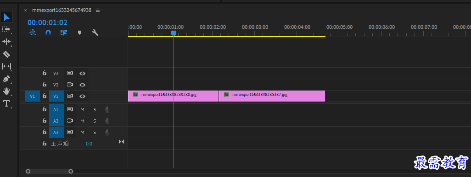Solo track A1
471x177 pixels.
tap(95, 110)
